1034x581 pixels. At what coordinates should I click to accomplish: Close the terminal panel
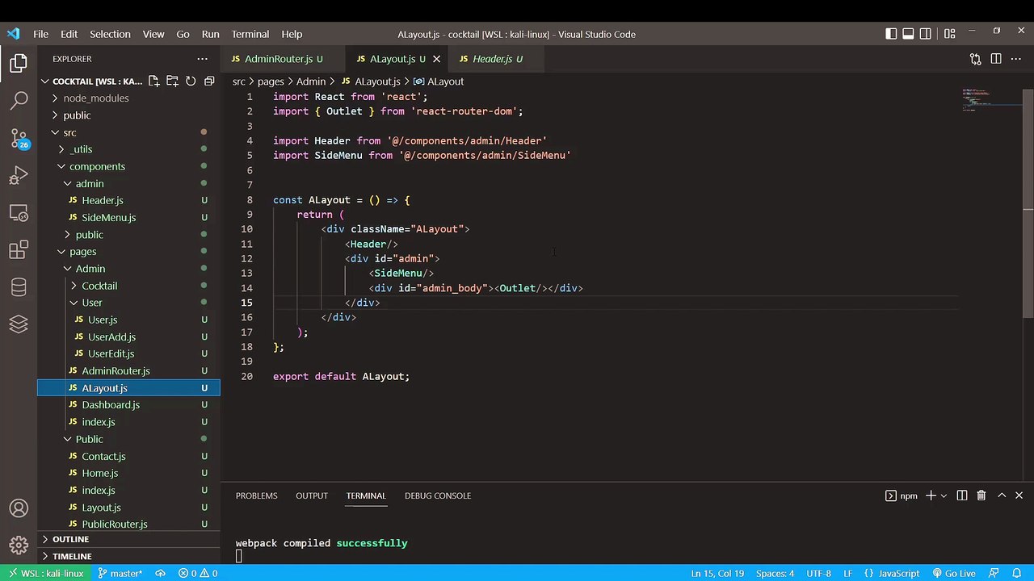click(1019, 495)
